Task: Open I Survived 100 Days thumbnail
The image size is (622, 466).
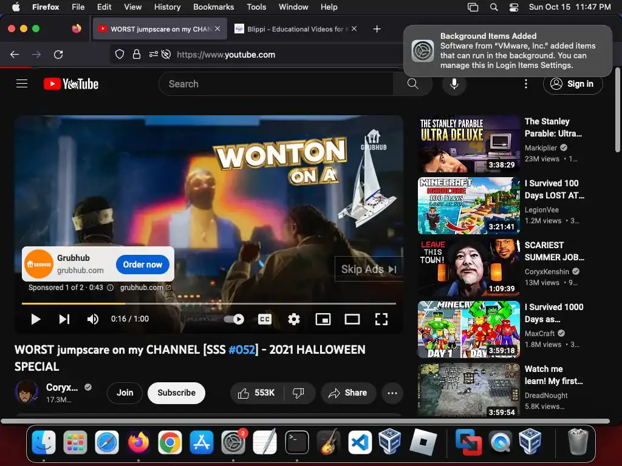Action: [x=468, y=206]
